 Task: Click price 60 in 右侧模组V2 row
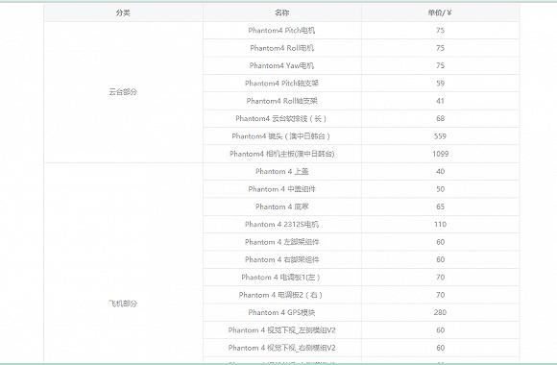[440, 348]
